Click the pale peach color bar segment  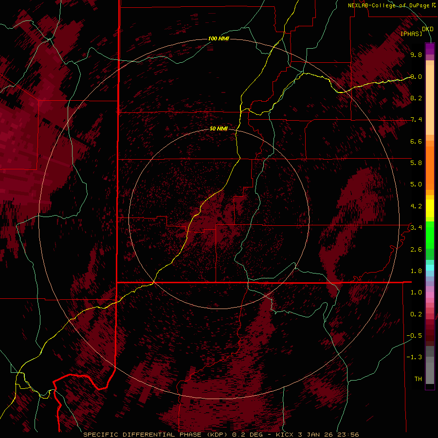(430, 100)
